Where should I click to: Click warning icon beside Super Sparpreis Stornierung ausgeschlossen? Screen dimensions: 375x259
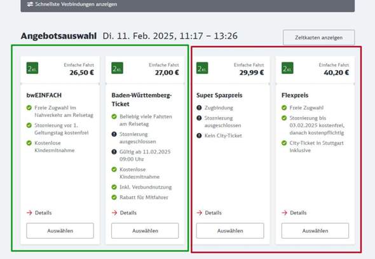click(x=199, y=118)
